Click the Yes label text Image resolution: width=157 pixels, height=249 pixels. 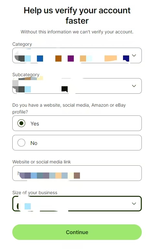pos(35,124)
